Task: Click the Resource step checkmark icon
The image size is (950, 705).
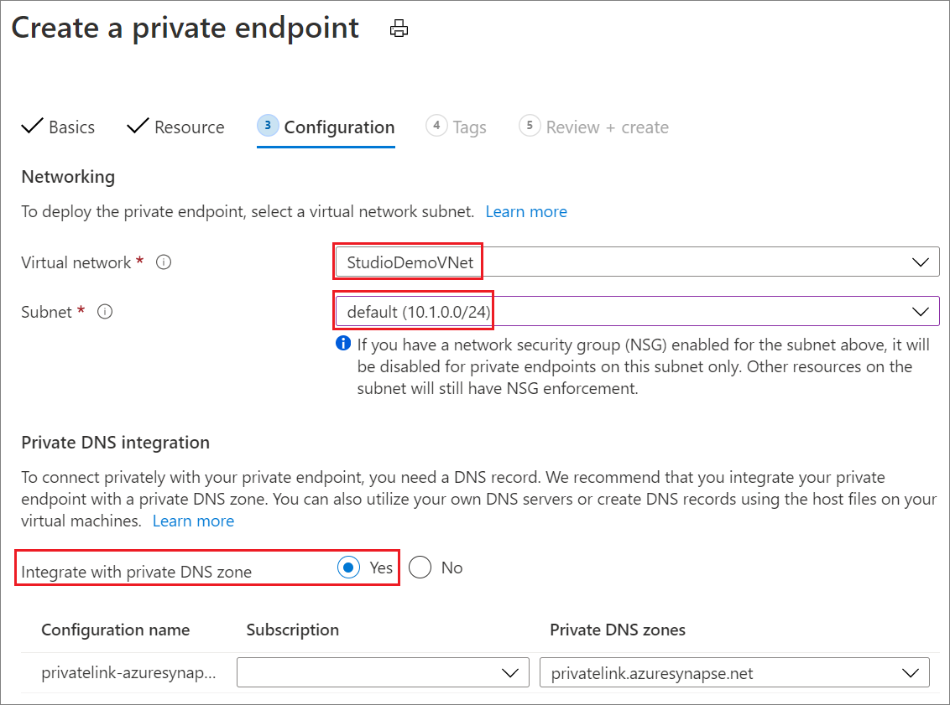Action: 138,127
